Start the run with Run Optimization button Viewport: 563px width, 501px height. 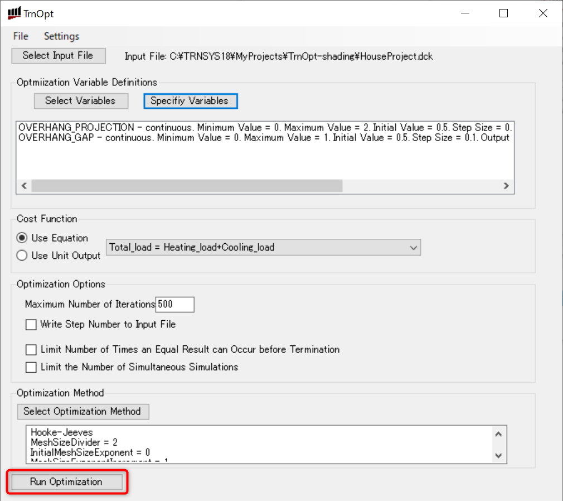pyautogui.click(x=67, y=482)
